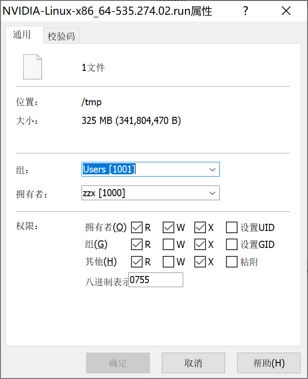Switch to the 校验码 tab
The width and height of the screenshot is (308, 379).
[x=61, y=37]
